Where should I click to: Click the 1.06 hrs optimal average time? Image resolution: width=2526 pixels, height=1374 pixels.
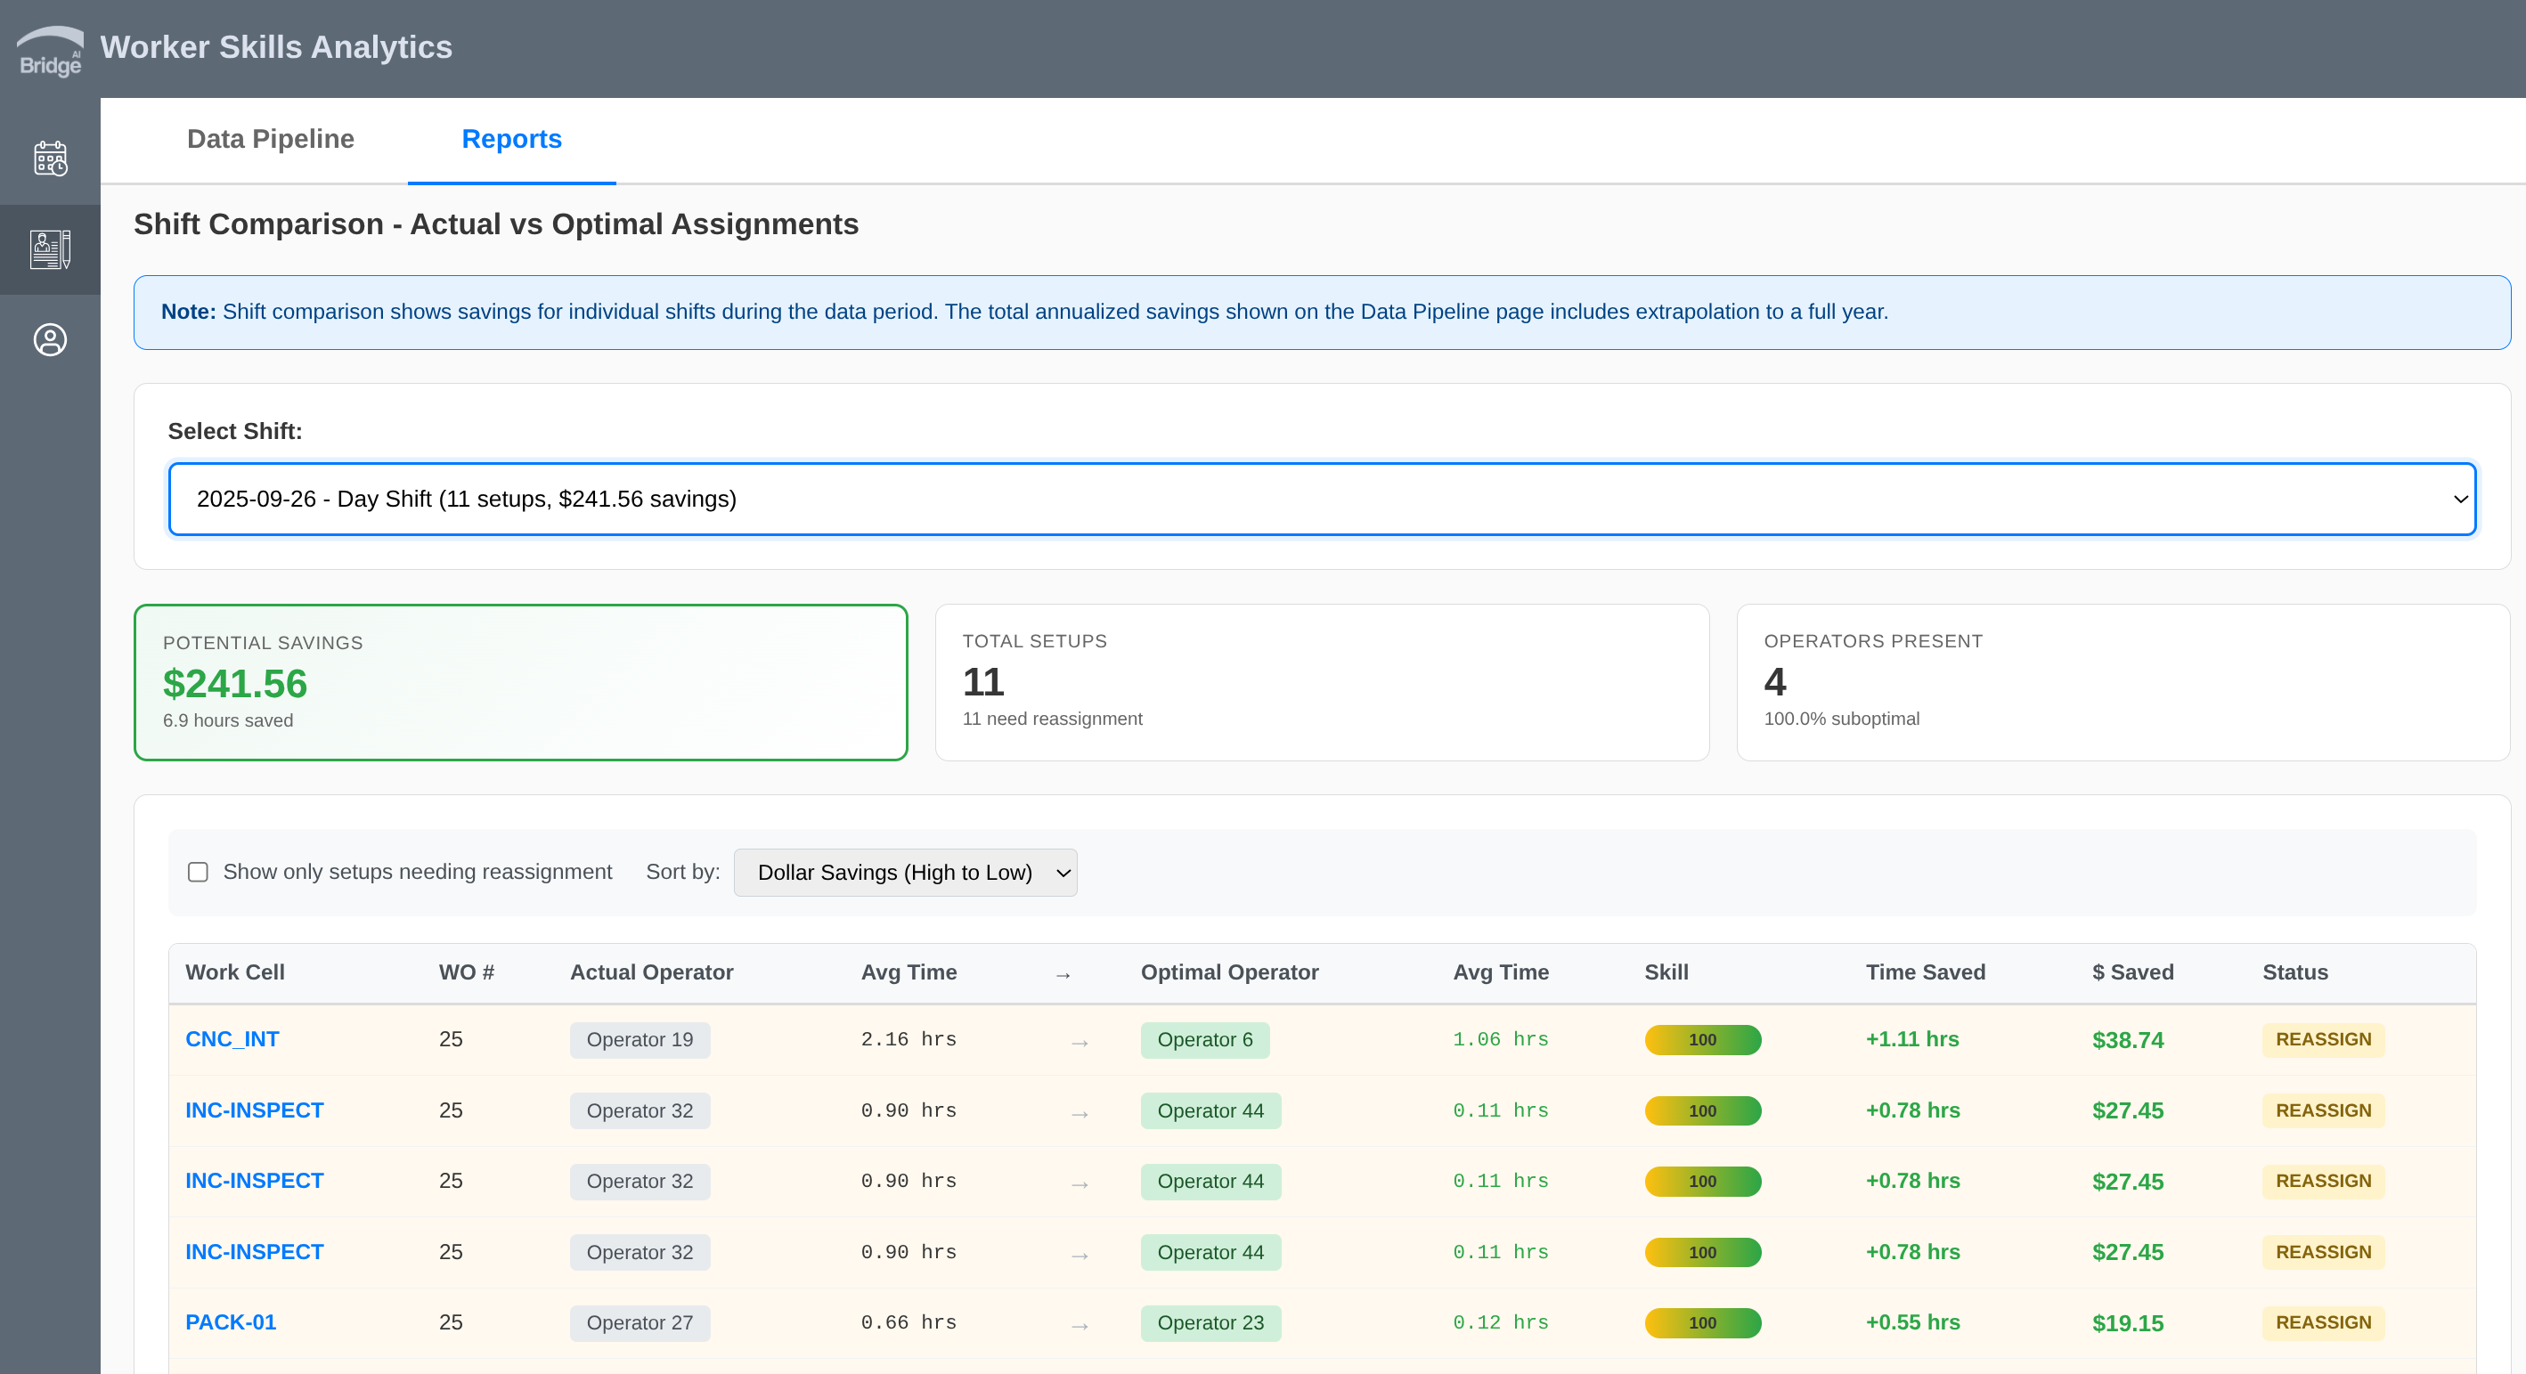point(1500,1039)
